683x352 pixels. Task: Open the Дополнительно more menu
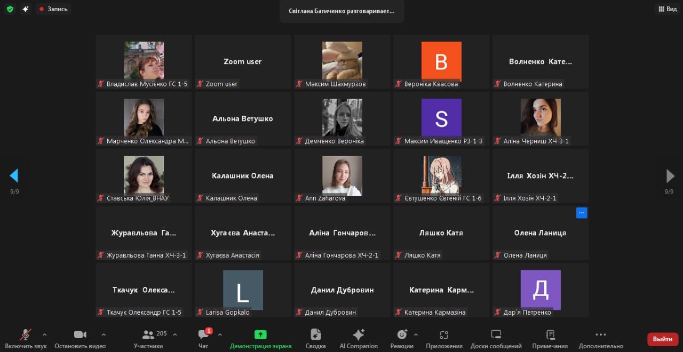[x=601, y=339]
